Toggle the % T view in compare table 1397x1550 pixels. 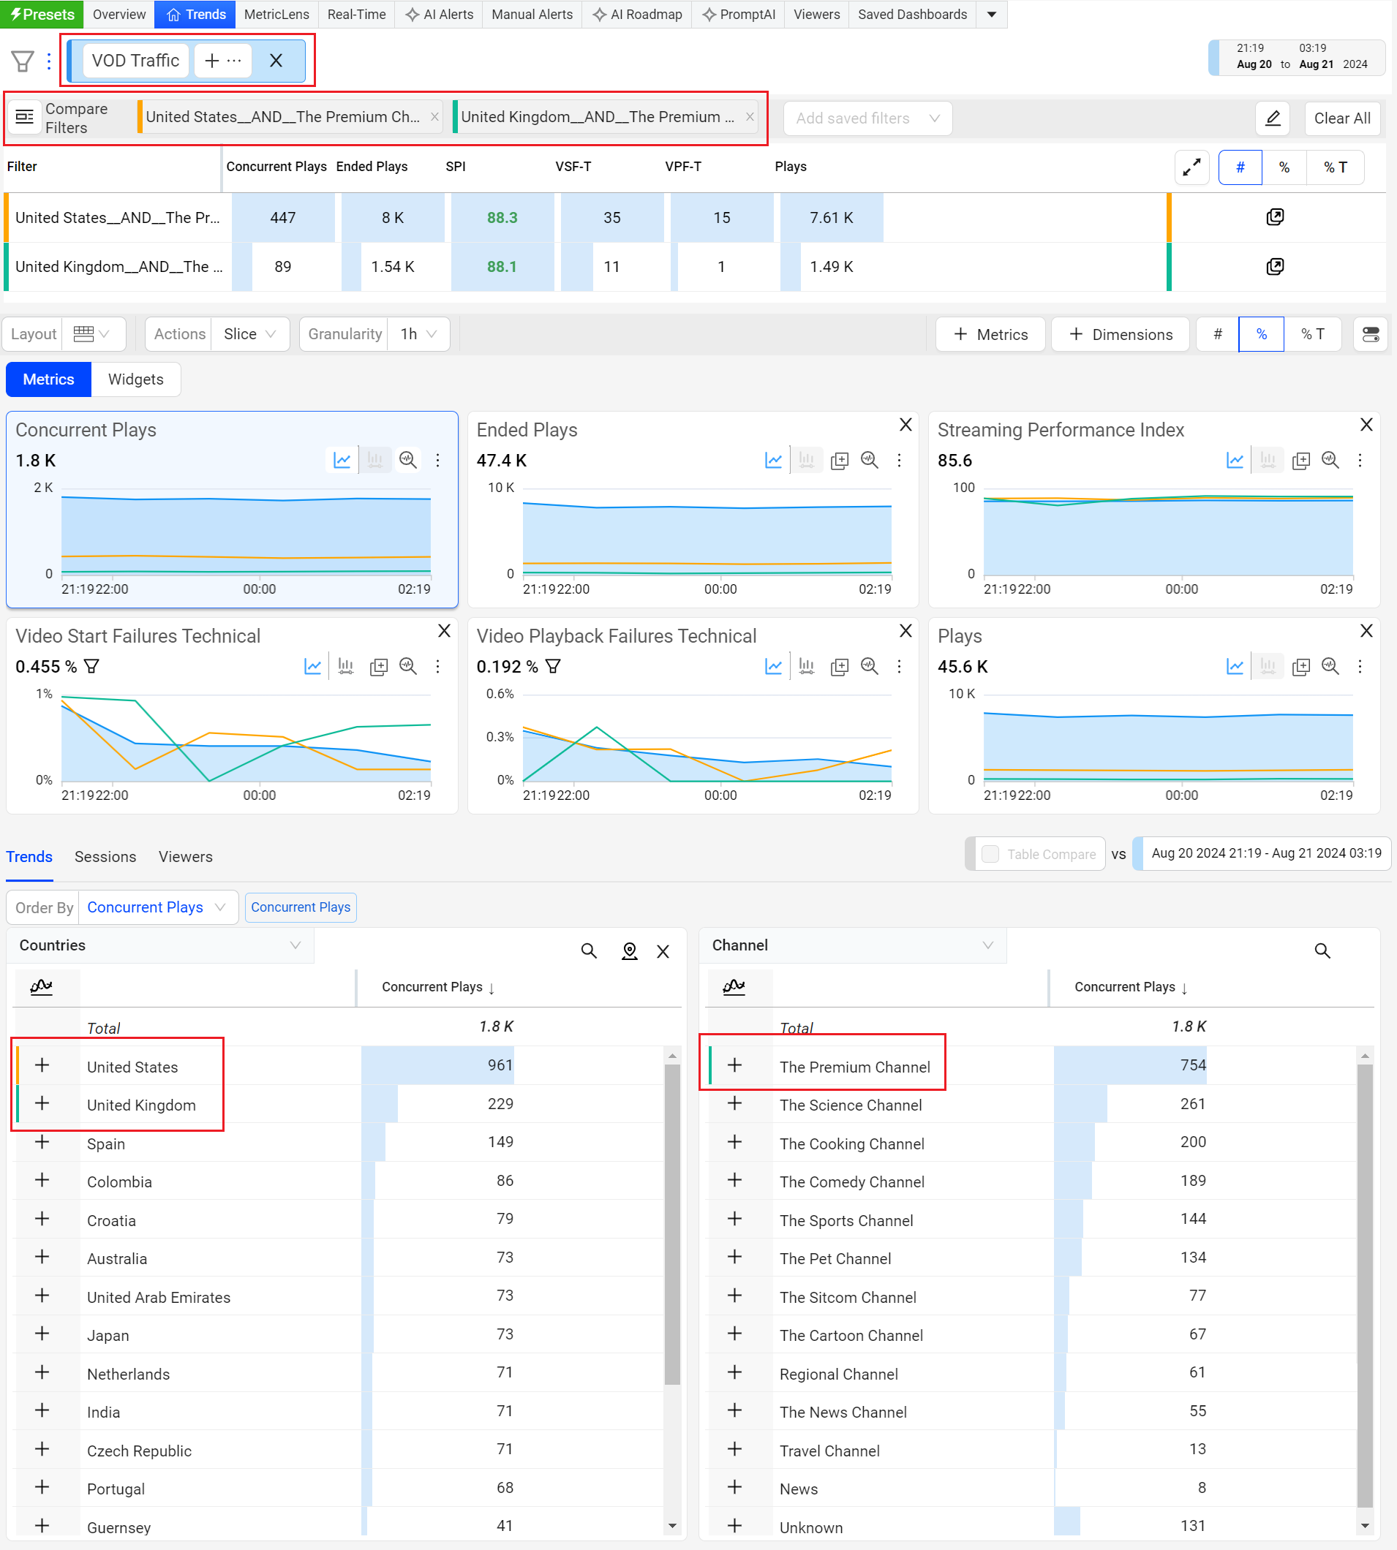[1335, 167]
